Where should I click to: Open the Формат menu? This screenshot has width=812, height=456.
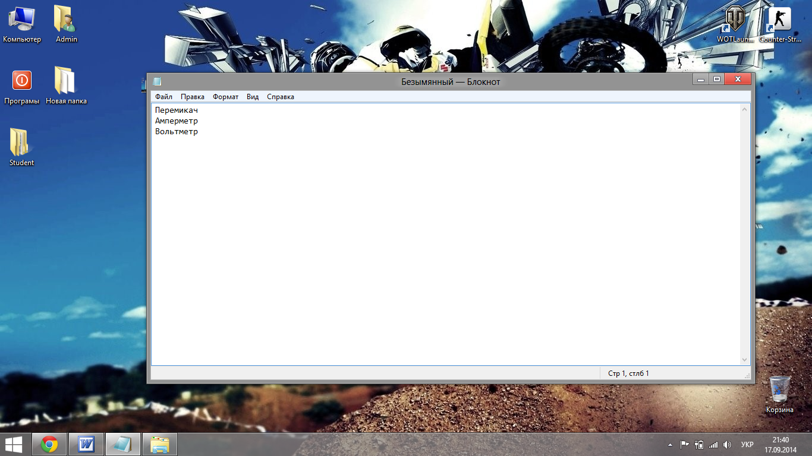coord(226,97)
